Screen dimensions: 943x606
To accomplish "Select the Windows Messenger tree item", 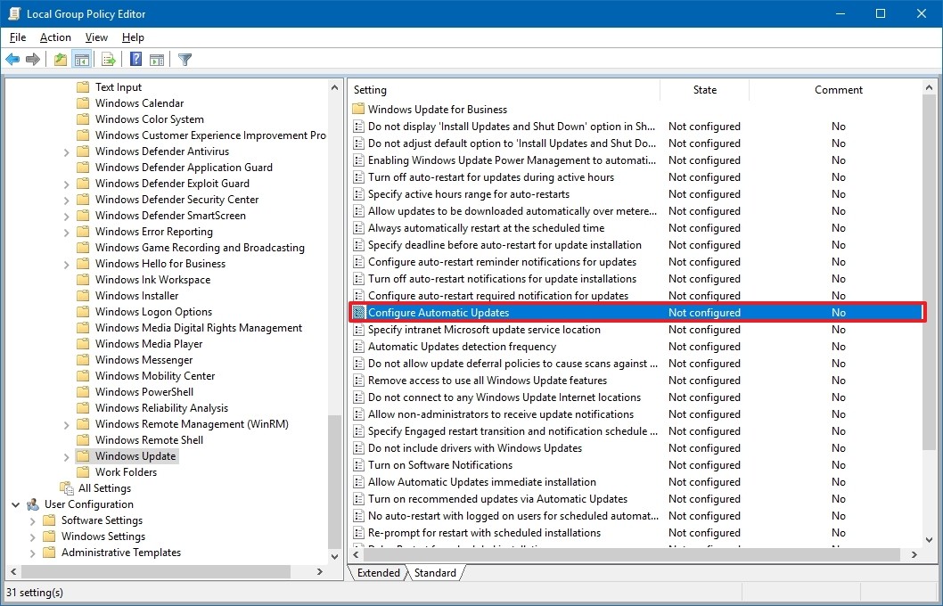I will tap(143, 360).
